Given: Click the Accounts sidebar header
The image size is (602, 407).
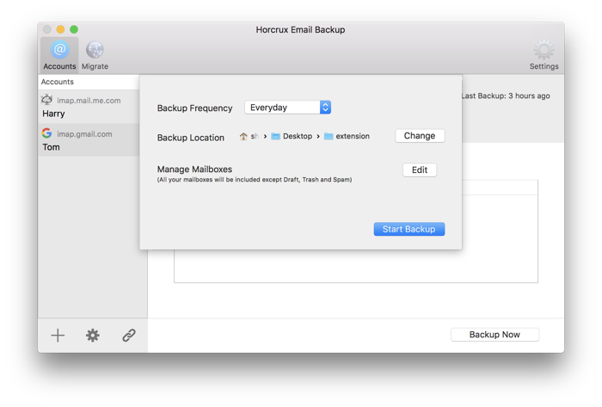Looking at the screenshot, I should click(89, 82).
